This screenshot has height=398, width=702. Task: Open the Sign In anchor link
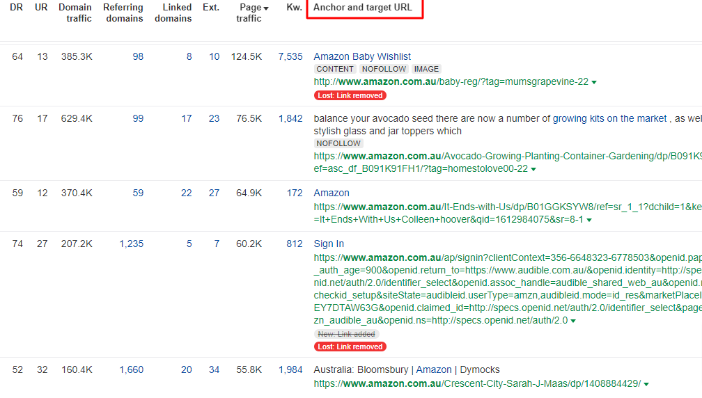(329, 244)
